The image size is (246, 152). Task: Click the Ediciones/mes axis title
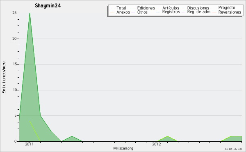(4, 78)
